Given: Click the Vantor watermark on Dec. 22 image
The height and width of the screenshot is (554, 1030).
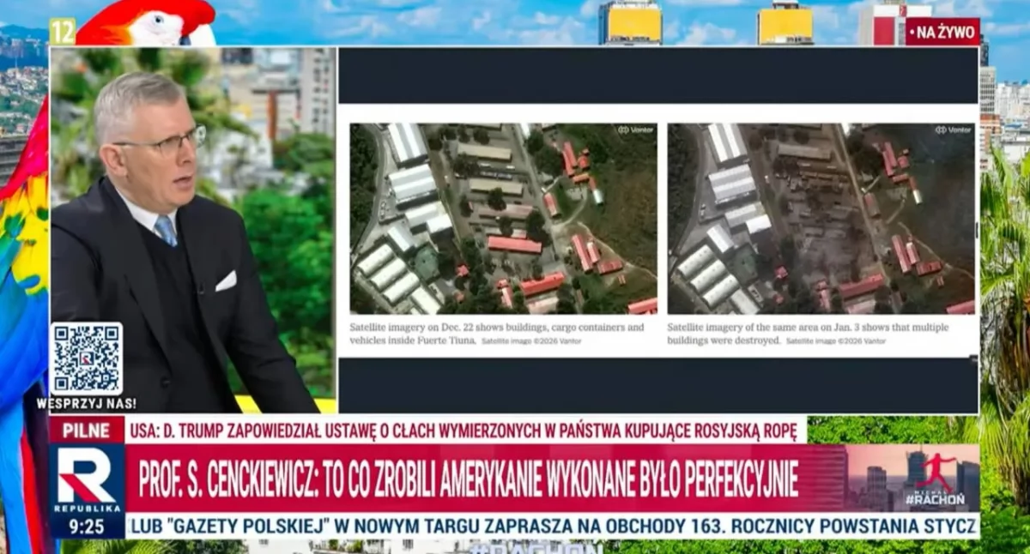Looking at the screenshot, I should 634,130.
